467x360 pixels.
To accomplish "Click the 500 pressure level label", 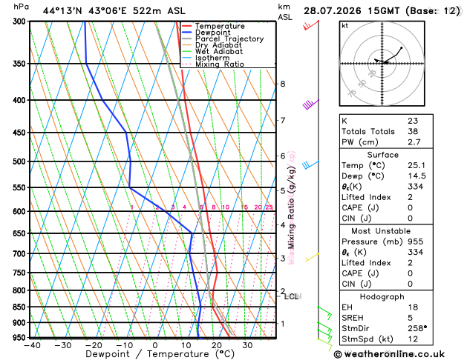I will [x=21, y=161].
